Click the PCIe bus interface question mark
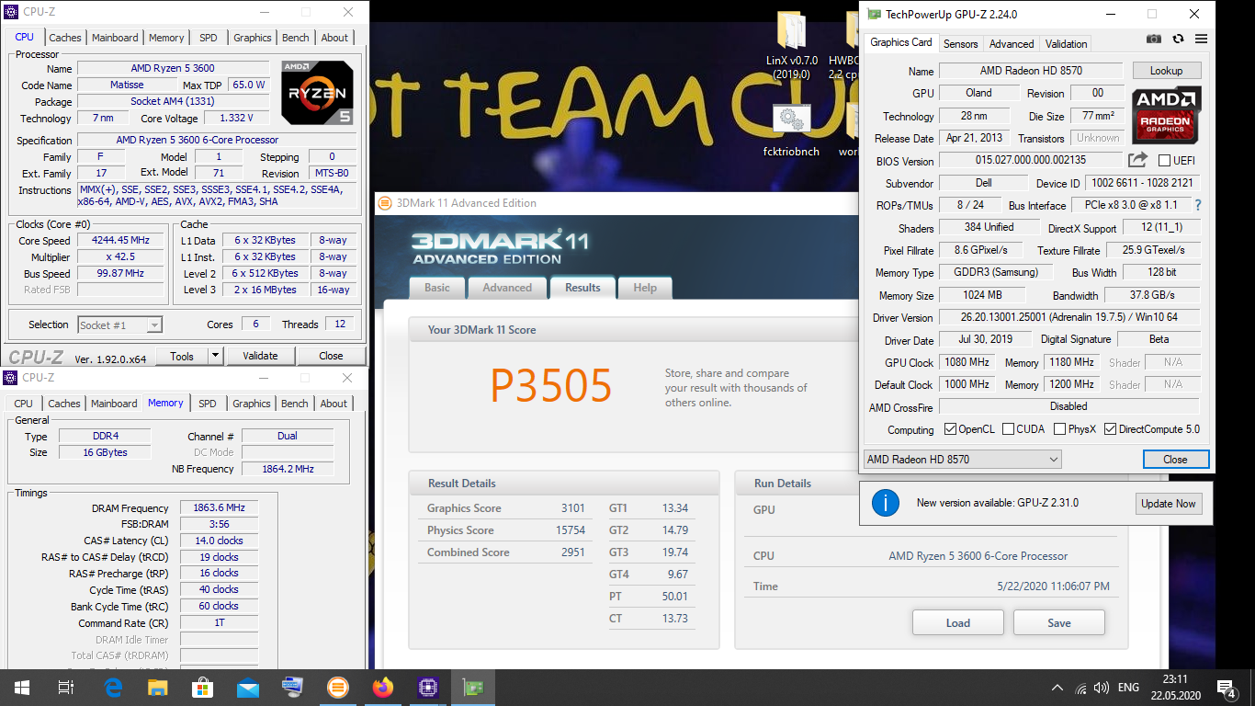The width and height of the screenshot is (1255, 706). [1197, 206]
